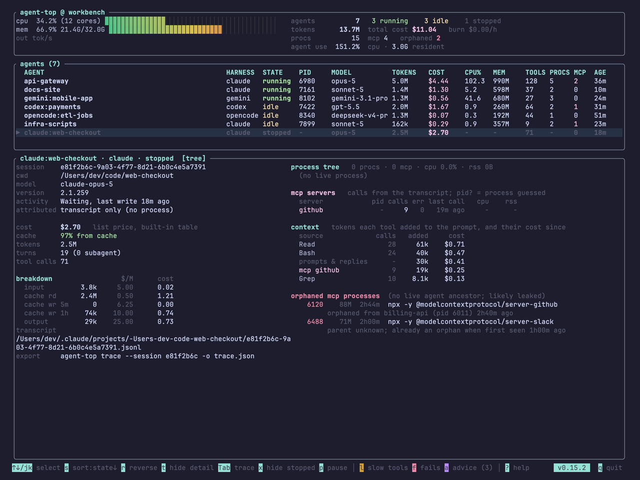Sort by the STATE column header
This screenshot has width=640, height=480.
click(x=272, y=72)
